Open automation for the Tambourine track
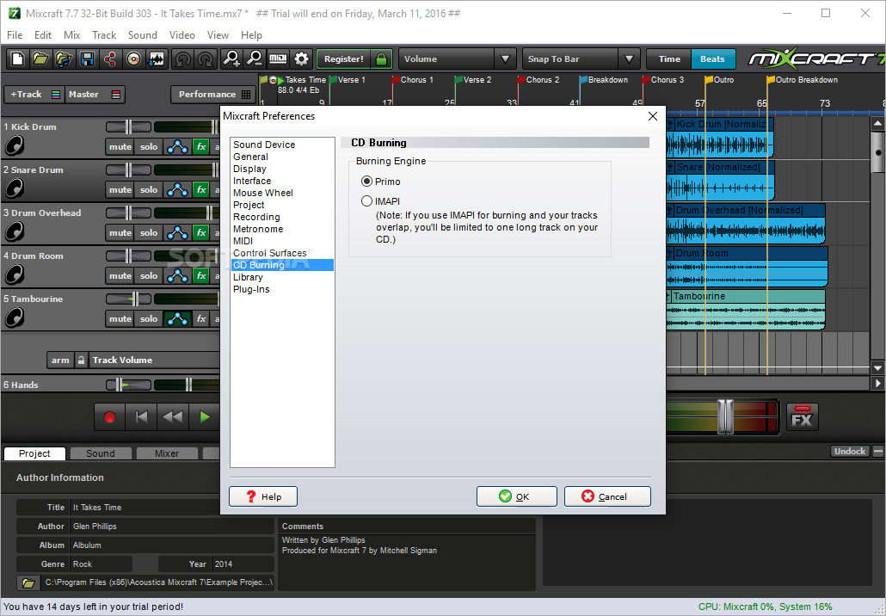Screen dimensions: 886x616 click(x=177, y=318)
